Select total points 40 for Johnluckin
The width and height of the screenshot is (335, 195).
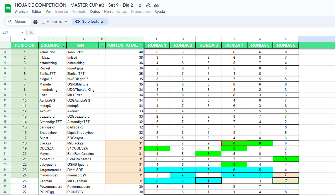[125, 52]
